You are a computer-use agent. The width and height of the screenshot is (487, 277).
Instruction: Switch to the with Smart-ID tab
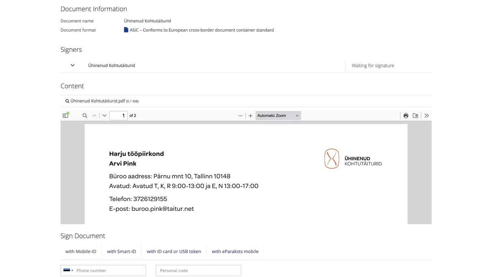(x=121, y=251)
